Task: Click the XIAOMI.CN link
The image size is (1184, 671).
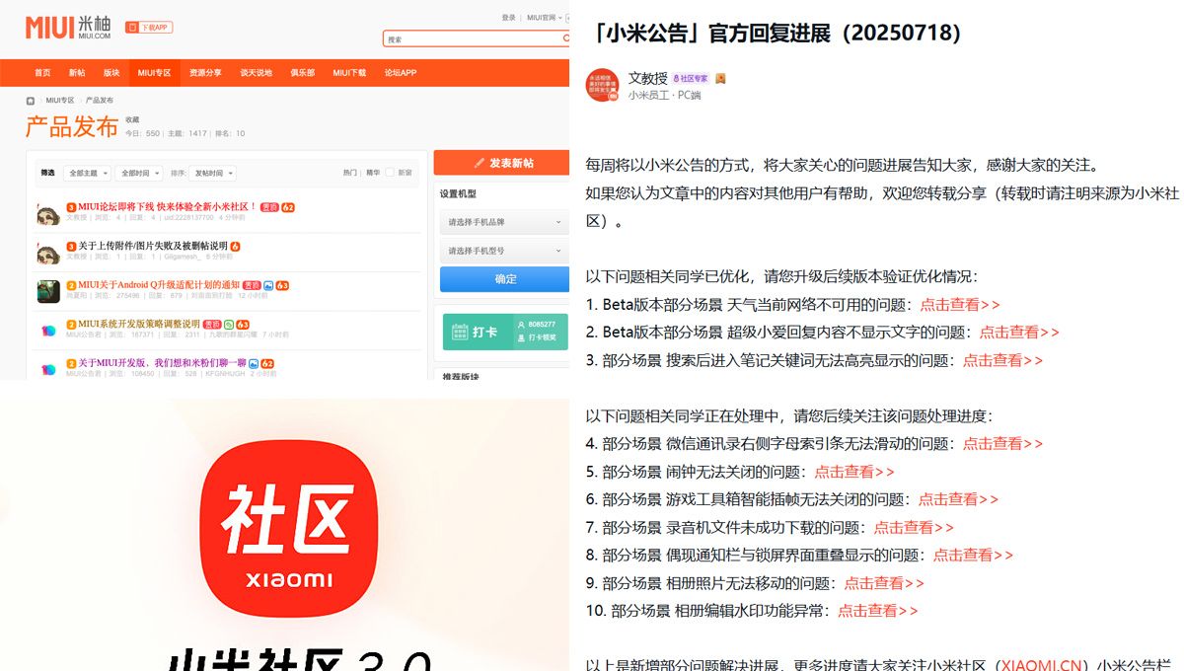Action: [1042, 665]
